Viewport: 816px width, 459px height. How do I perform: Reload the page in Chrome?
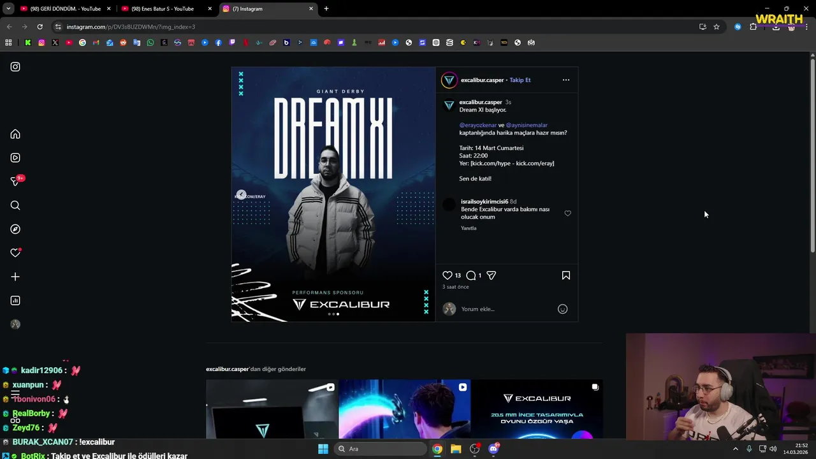(x=40, y=27)
